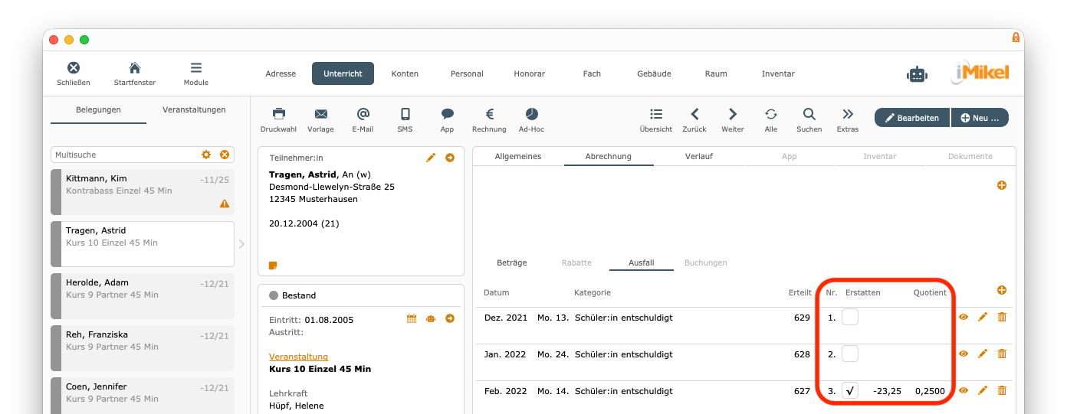Check Erstatten for entry number 1
The width and height of the screenshot is (1067, 414).
(x=850, y=317)
